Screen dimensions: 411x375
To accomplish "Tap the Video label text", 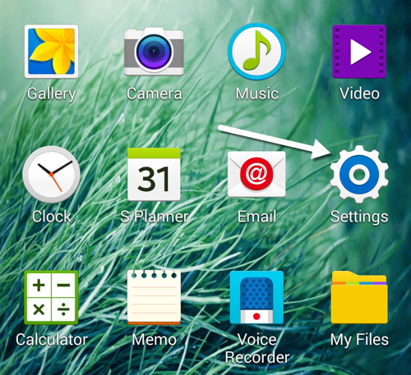I will [x=359, y=94].
